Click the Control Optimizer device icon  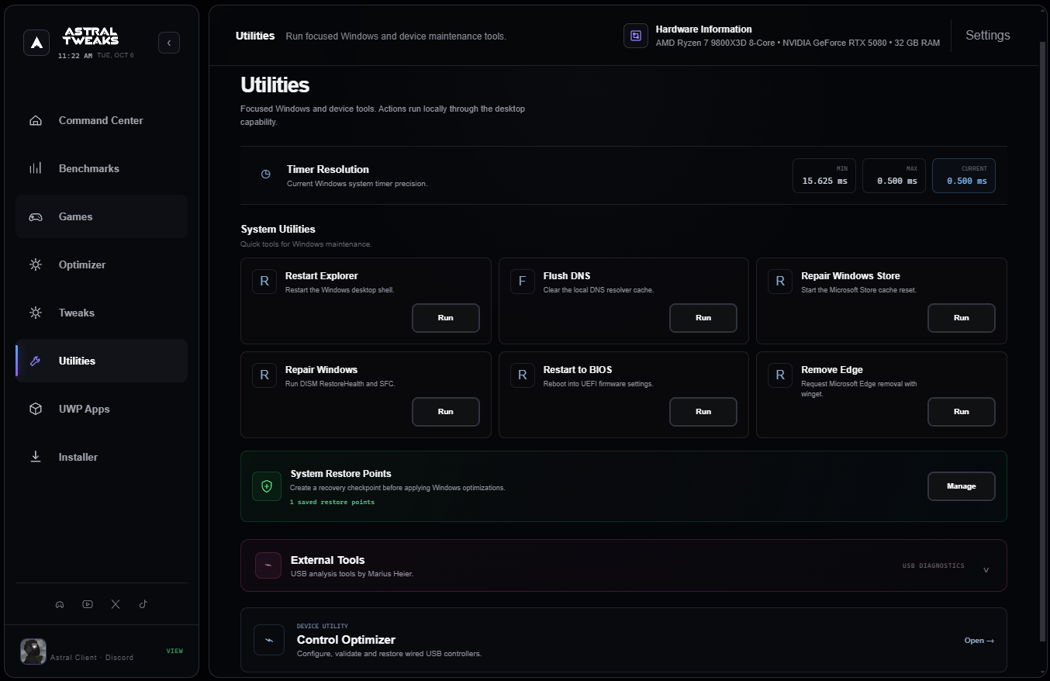tap(269, 640)
